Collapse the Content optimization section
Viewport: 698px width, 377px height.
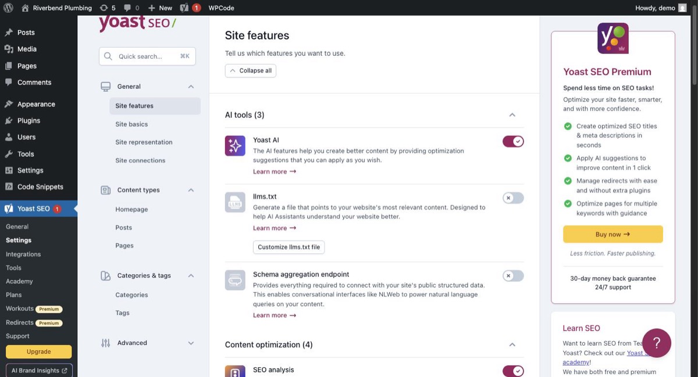512,344
